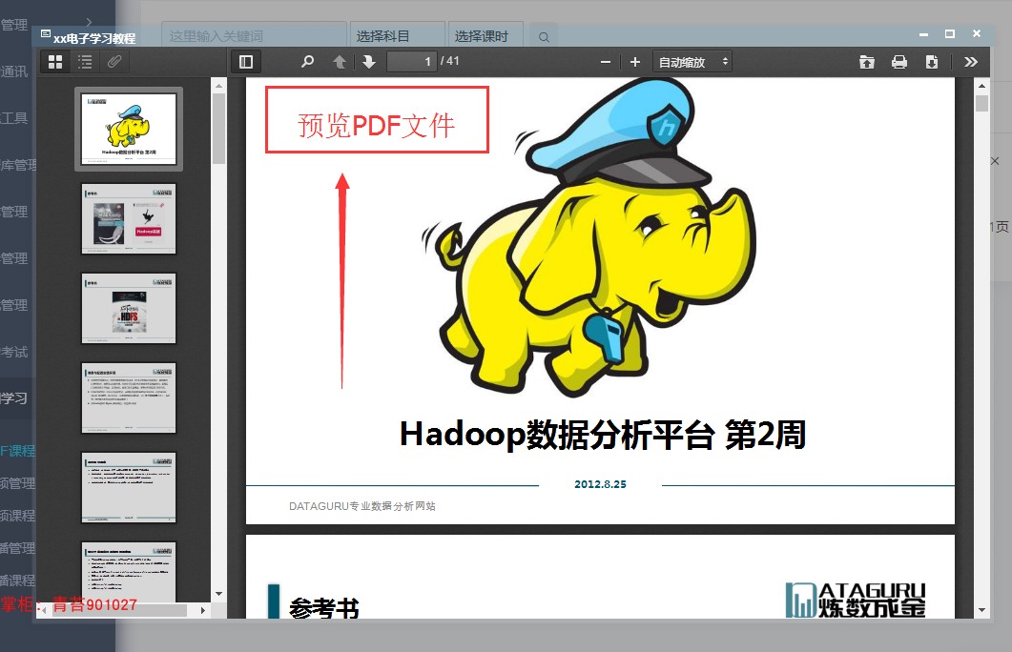Select the fifth page thumbnail
Screen dimensions: 1012x652
129,487
